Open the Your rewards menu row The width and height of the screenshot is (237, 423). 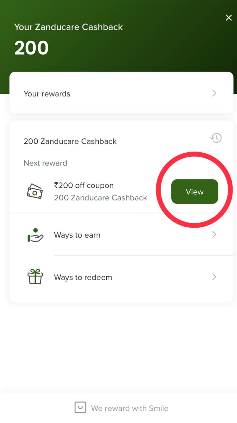pos(121,94)
